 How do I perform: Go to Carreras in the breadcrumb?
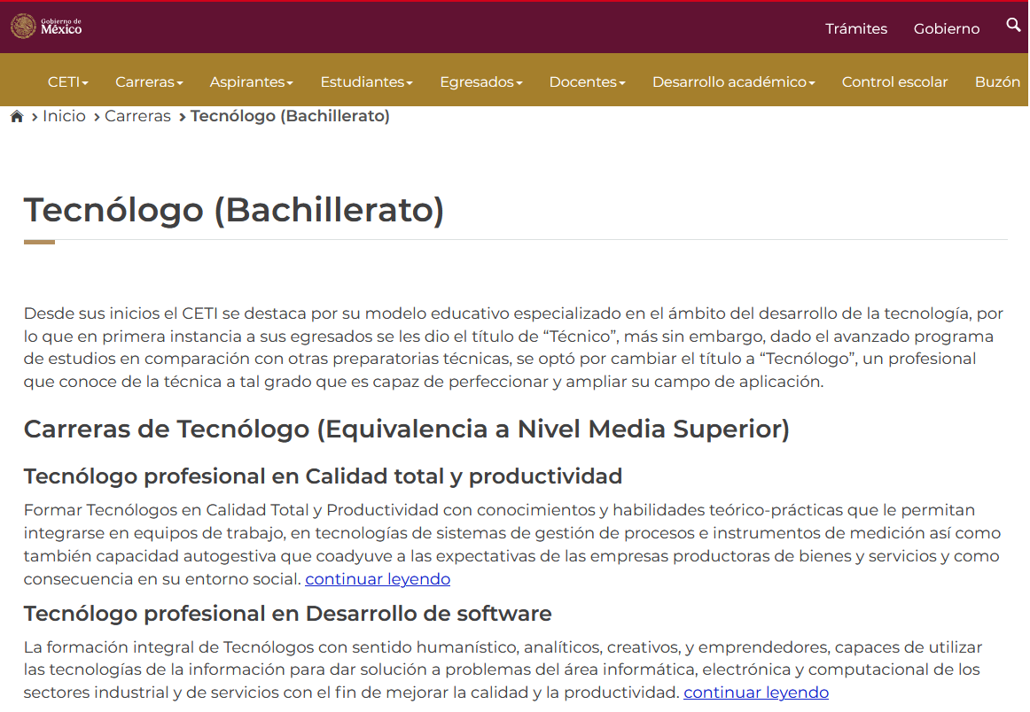(137, 116)
